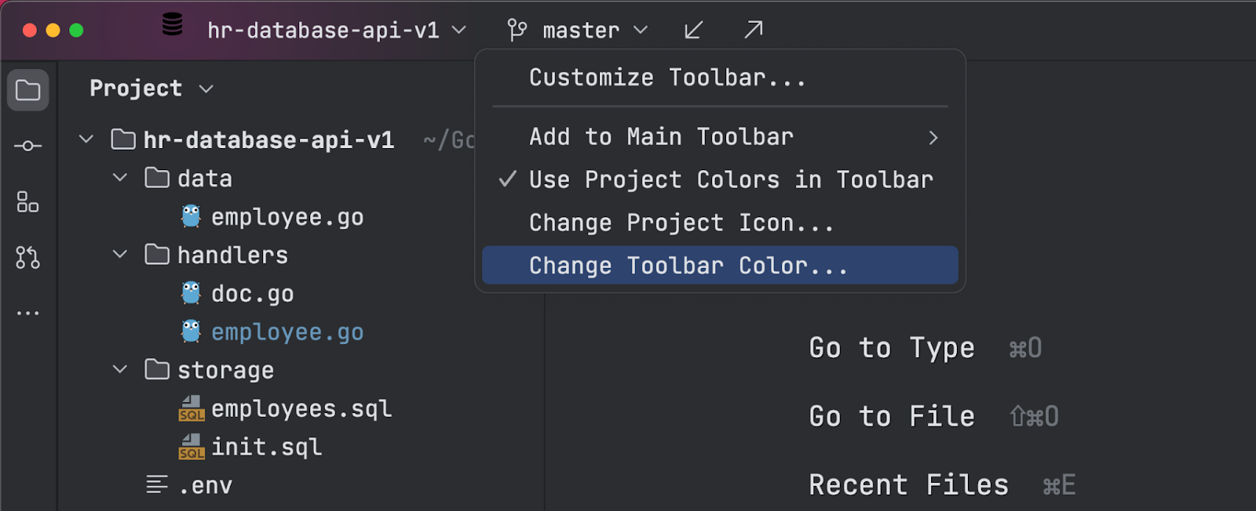Collapse the hr-database-api-v1 root folder
This screenshot has width=1256, height=511.
tap(86, 140)
